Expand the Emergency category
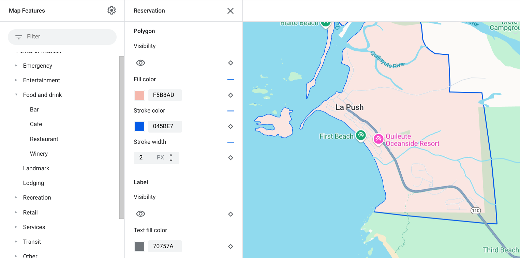This screenshot has width=520, height=258. point(16,66)
